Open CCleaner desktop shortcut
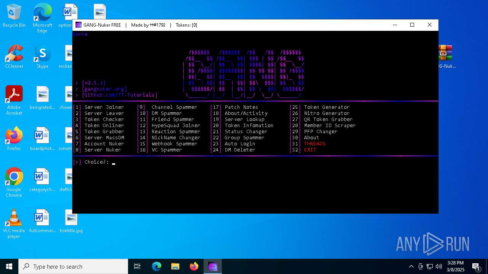Viewport: 488px width, 274px height. pos(14,57)
